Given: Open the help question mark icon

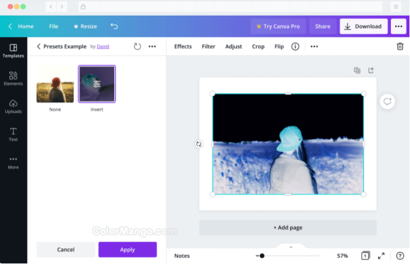Looking at the screenshot, I should coord(400,256).
